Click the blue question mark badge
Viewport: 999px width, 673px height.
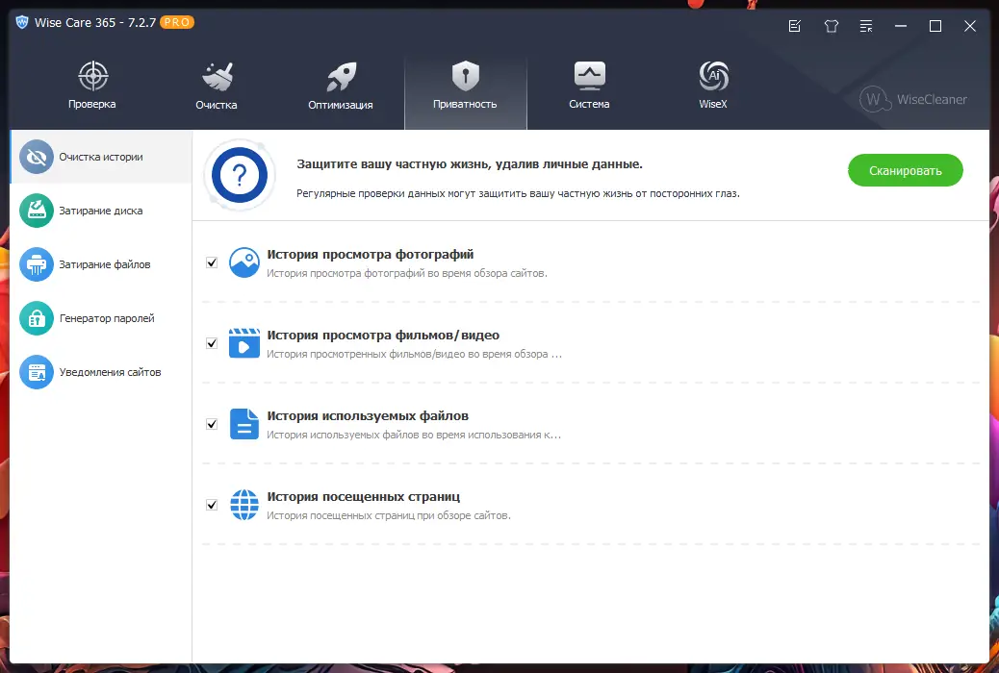point(239,176)
